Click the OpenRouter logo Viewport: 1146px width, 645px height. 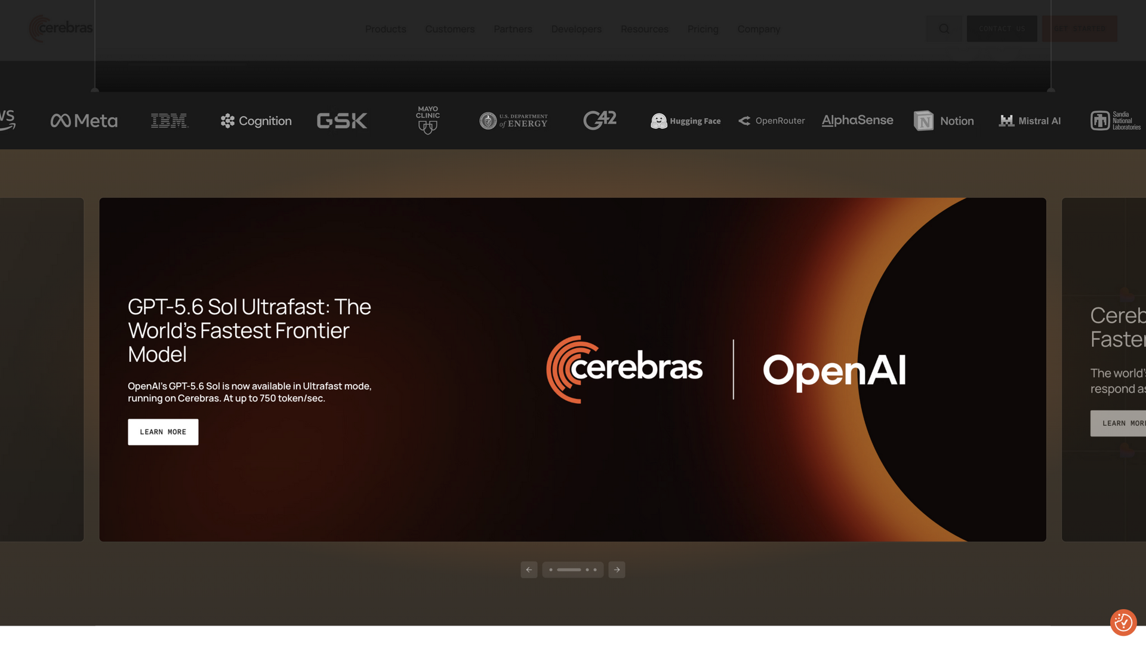coord(772,121)
